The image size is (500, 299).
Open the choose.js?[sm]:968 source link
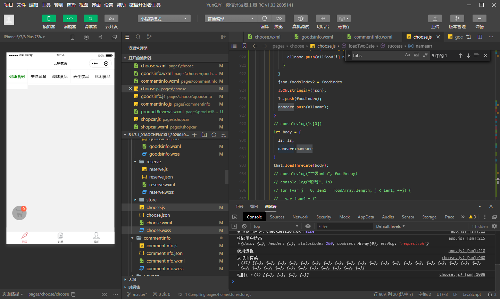tap(463, 258)
